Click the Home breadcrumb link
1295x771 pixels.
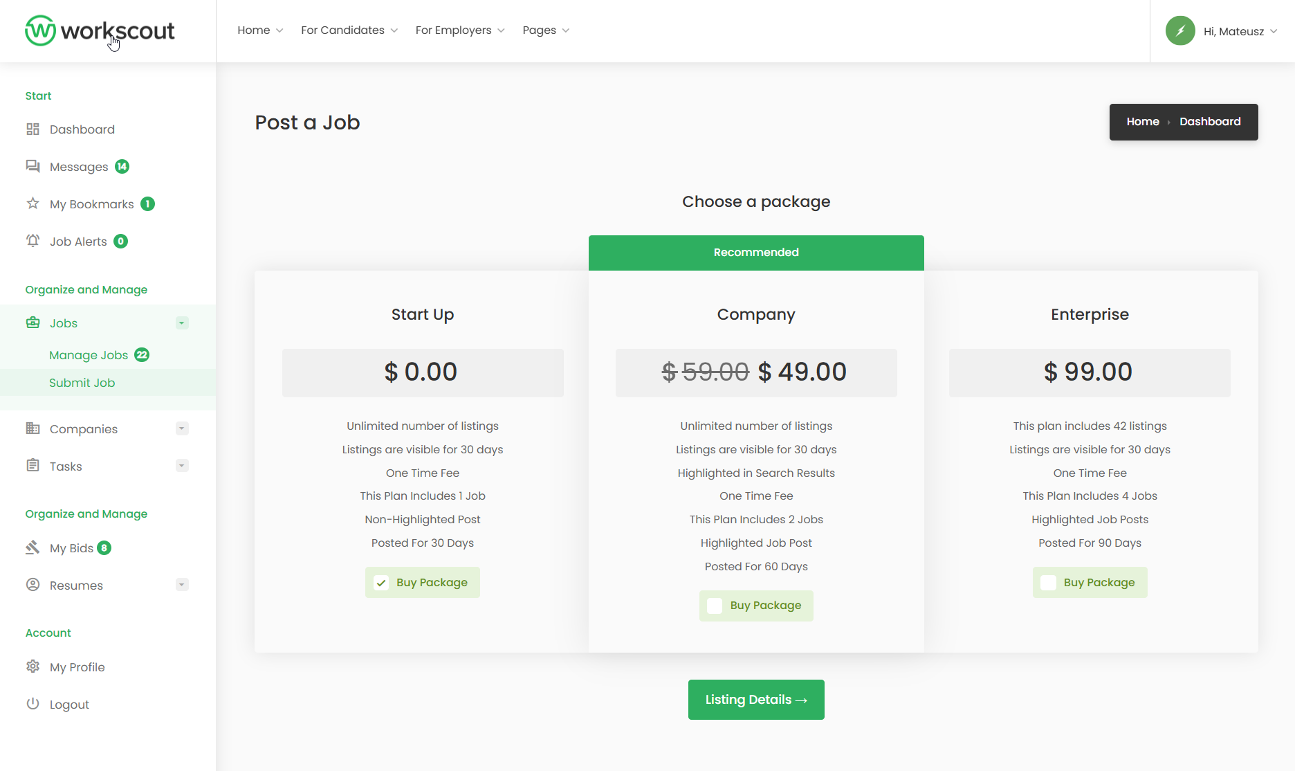coord(1143,122)
